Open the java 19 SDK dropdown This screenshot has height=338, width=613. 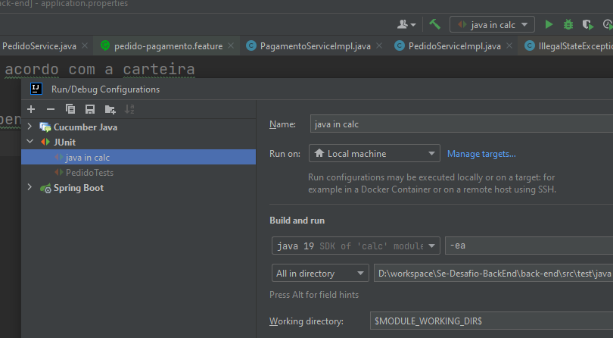(x=356, y=246)
